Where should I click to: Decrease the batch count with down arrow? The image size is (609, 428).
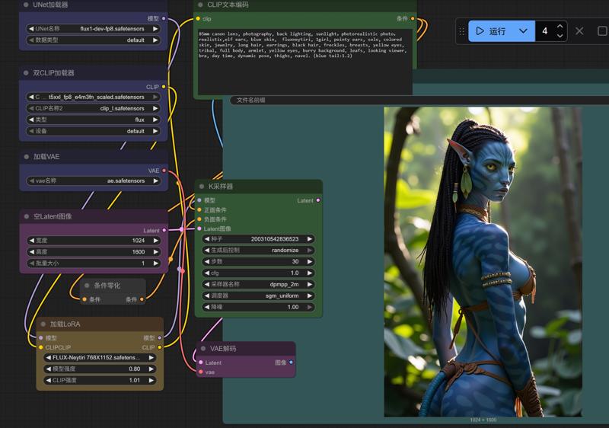point(560,36)
